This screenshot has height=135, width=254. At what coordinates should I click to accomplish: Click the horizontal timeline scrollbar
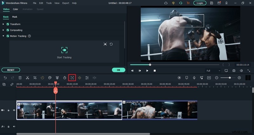(83, 134)
